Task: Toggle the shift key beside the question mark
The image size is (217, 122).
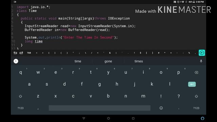Action: tap(196, 96)
